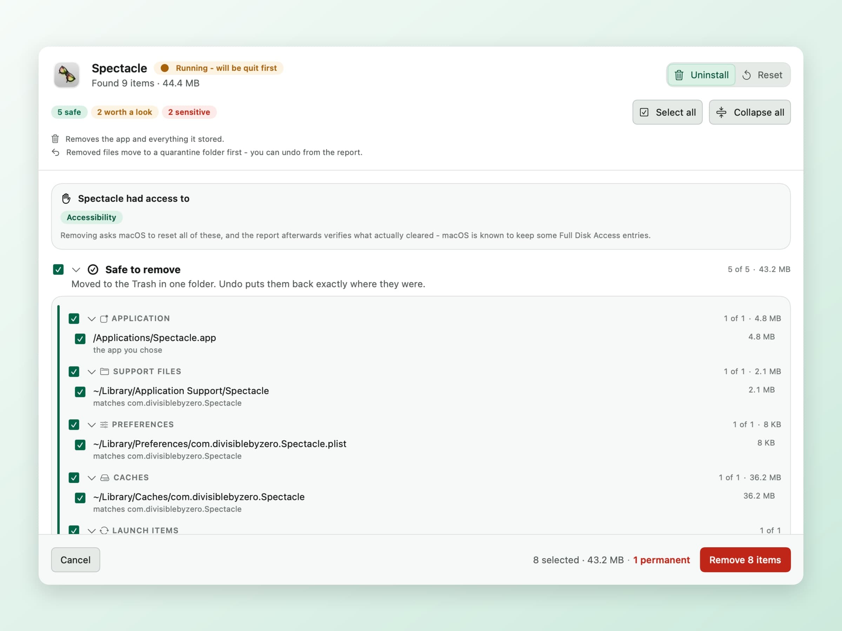Screen dimensions: 842x631
Task: Toggle the LAUNCH ITEMS category checkbox
Action: (x=74, y=530)
